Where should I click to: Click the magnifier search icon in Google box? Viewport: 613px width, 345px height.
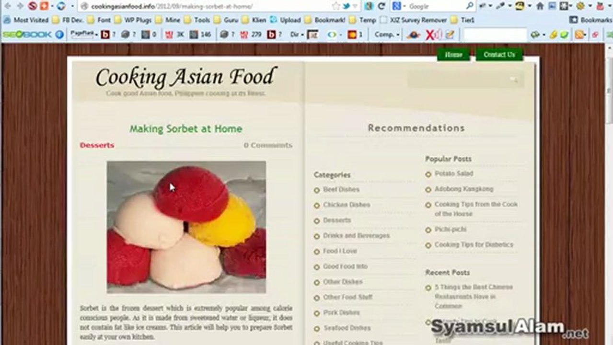tap(469, 6)
